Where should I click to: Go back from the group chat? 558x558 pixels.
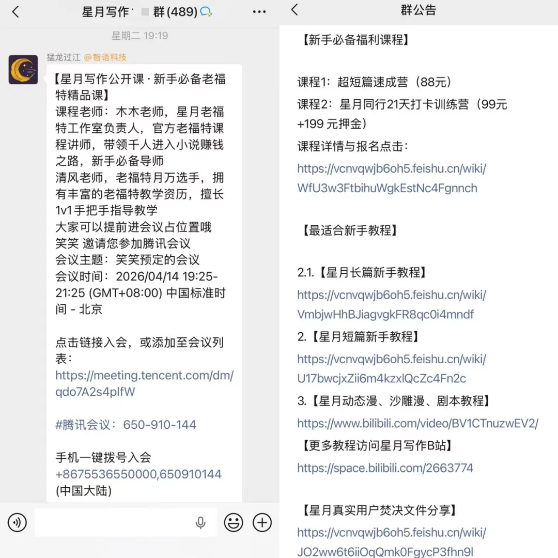coord(16,12)
